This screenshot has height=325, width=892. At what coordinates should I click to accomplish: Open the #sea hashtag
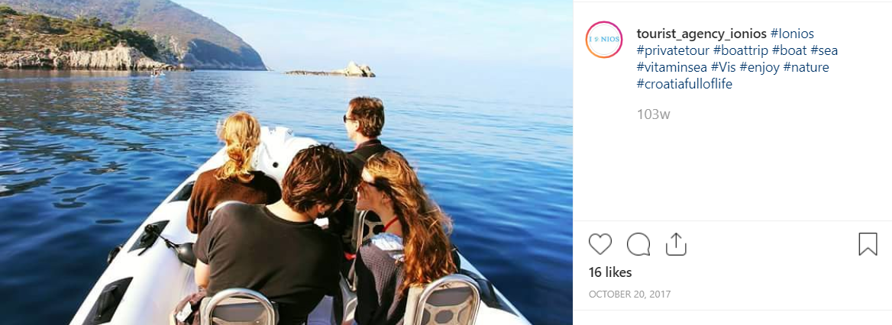[x=824, y=50]
